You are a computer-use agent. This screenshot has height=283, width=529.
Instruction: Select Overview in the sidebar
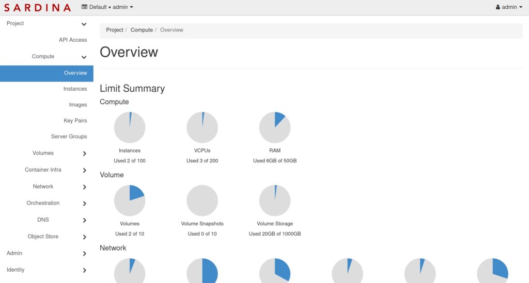click(x=46, y=73)
